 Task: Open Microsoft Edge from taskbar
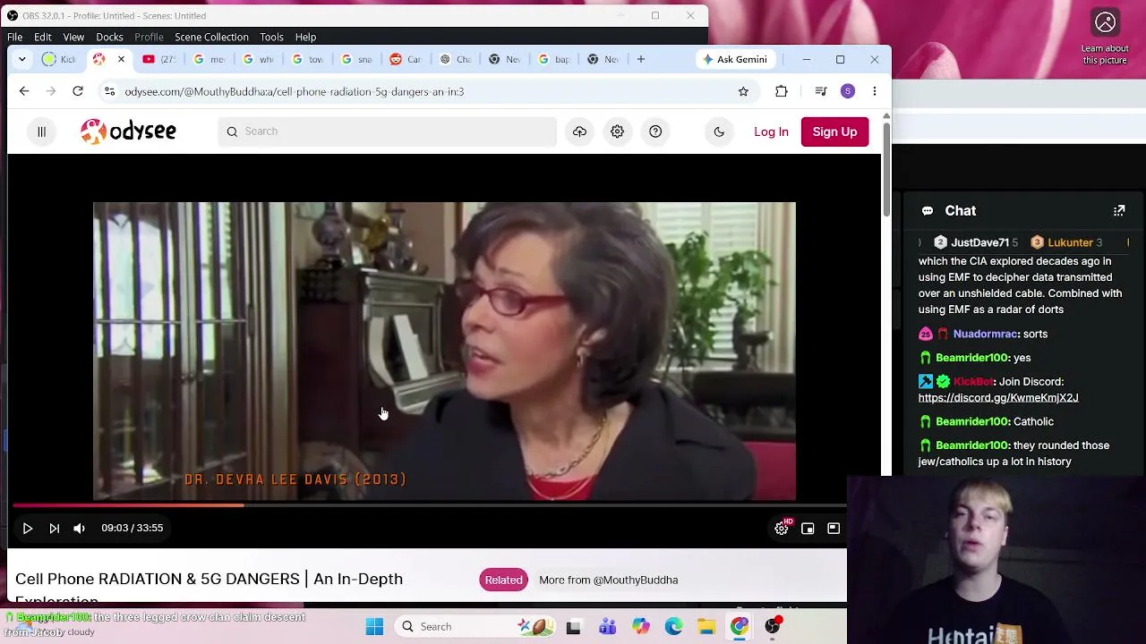click(x=673, y=627)
